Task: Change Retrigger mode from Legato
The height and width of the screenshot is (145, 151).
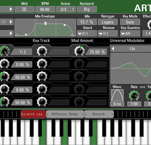Action: pos(108,22)
